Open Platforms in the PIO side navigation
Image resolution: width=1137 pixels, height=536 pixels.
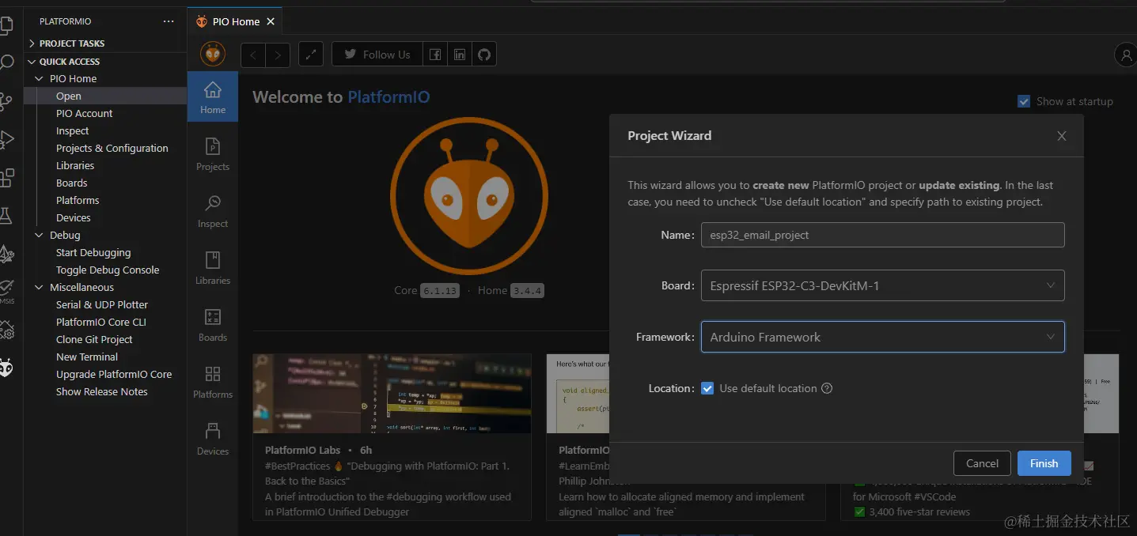tap(213, 382)
